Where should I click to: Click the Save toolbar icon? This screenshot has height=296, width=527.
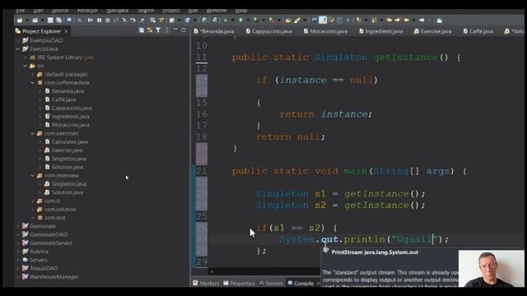50,21
